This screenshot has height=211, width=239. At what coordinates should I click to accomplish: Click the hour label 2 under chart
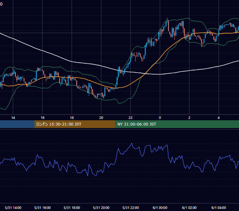[189, 118]
